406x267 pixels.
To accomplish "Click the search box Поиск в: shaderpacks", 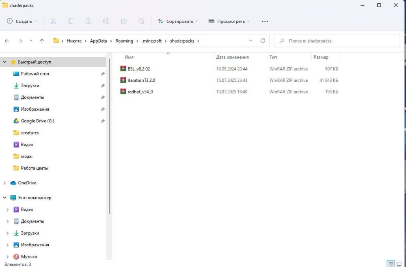I will click(337, 41).
